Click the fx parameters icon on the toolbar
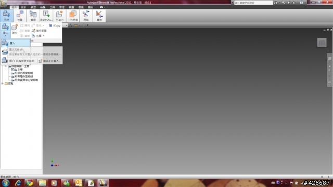Image resolution: width=333 pixels, height=187 pixels. click(x=71, y=25)
